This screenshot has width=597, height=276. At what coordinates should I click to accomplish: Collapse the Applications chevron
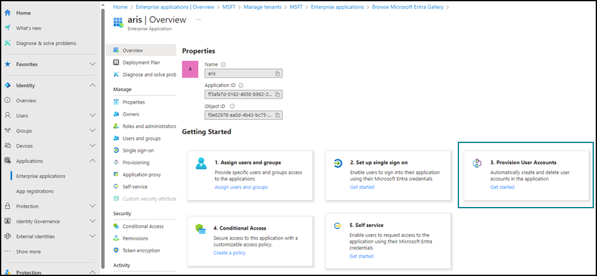pos(92,161)
